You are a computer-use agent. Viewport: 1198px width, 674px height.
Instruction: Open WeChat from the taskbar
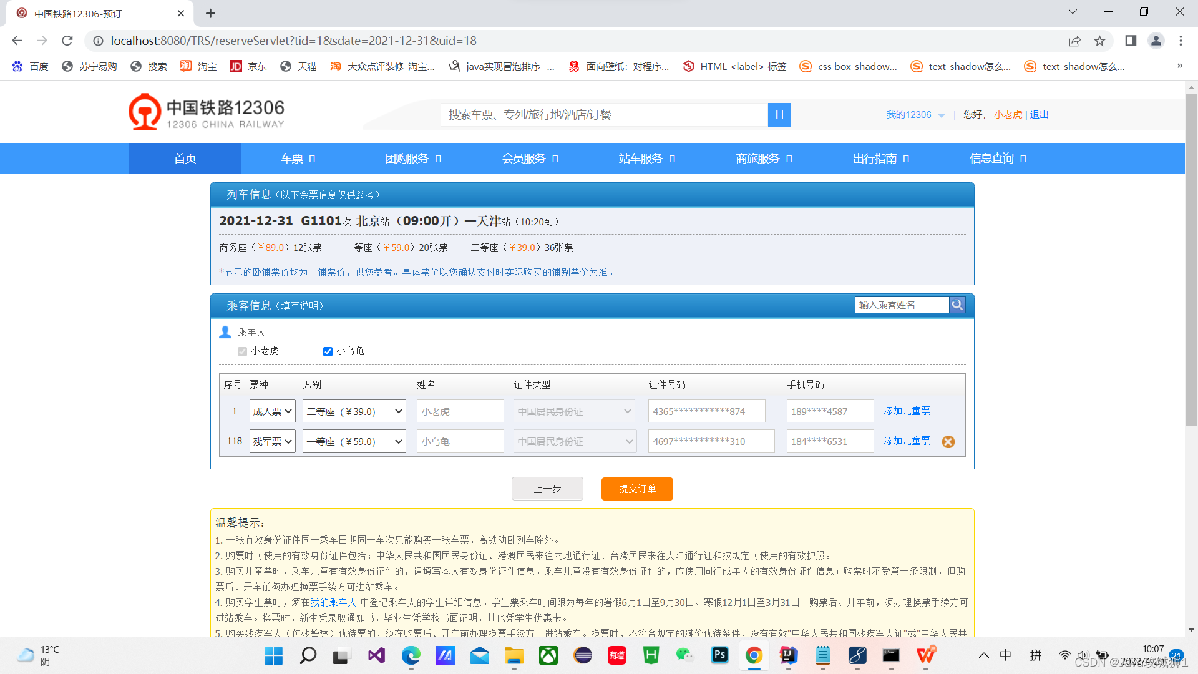pyautogui.click(x=684, y=656)
